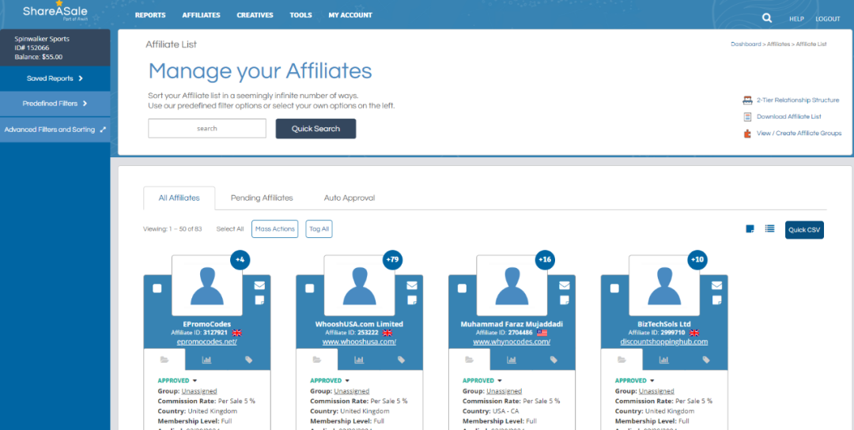Expand the Predefined Filters panel

(x=55, y=104)
